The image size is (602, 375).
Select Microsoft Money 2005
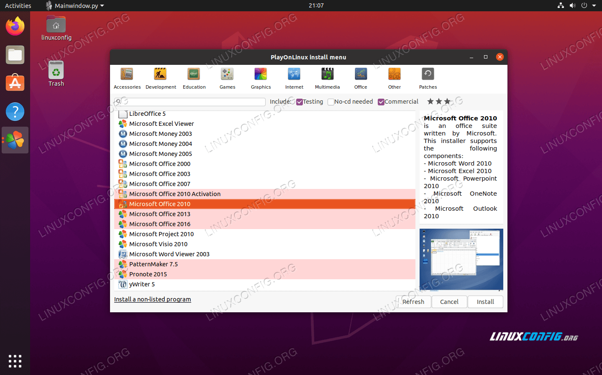pos(265,154)
